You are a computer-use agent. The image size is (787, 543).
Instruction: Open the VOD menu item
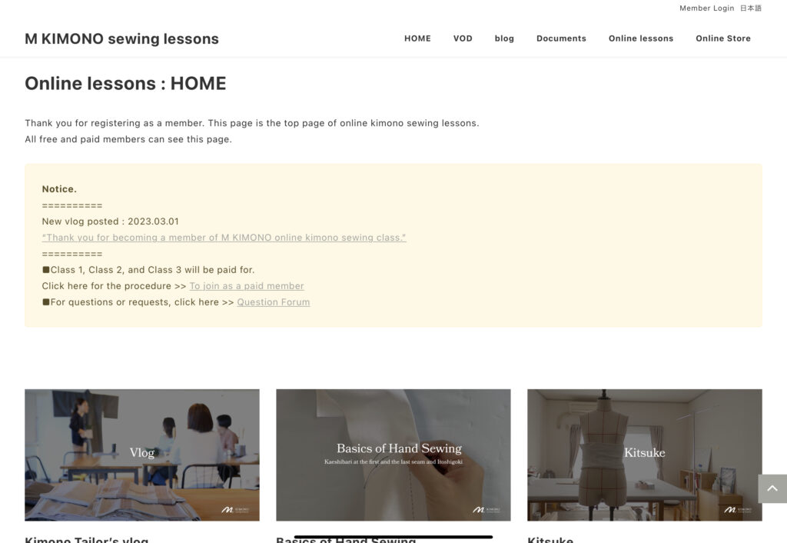463,38
